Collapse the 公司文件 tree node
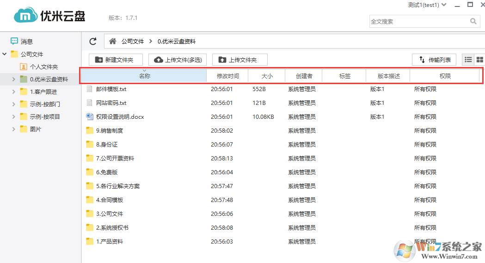Screen dimensions: 485x263 (x=4, y=54)
